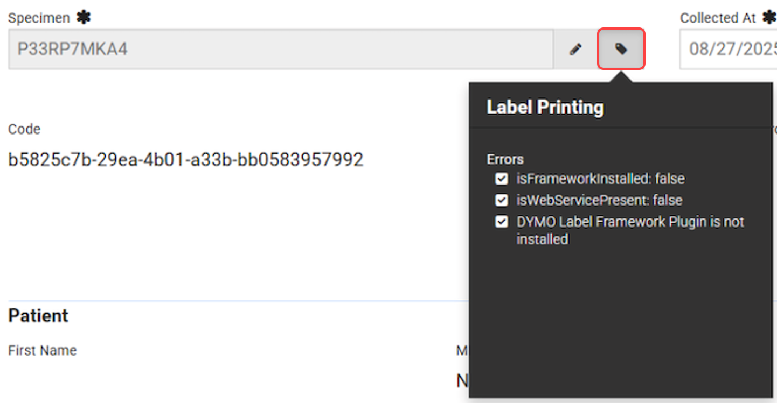777x403 pixels.
Task: Click the Specimen field containing P33RP7MKA4
Action: [x=280, y=50]
